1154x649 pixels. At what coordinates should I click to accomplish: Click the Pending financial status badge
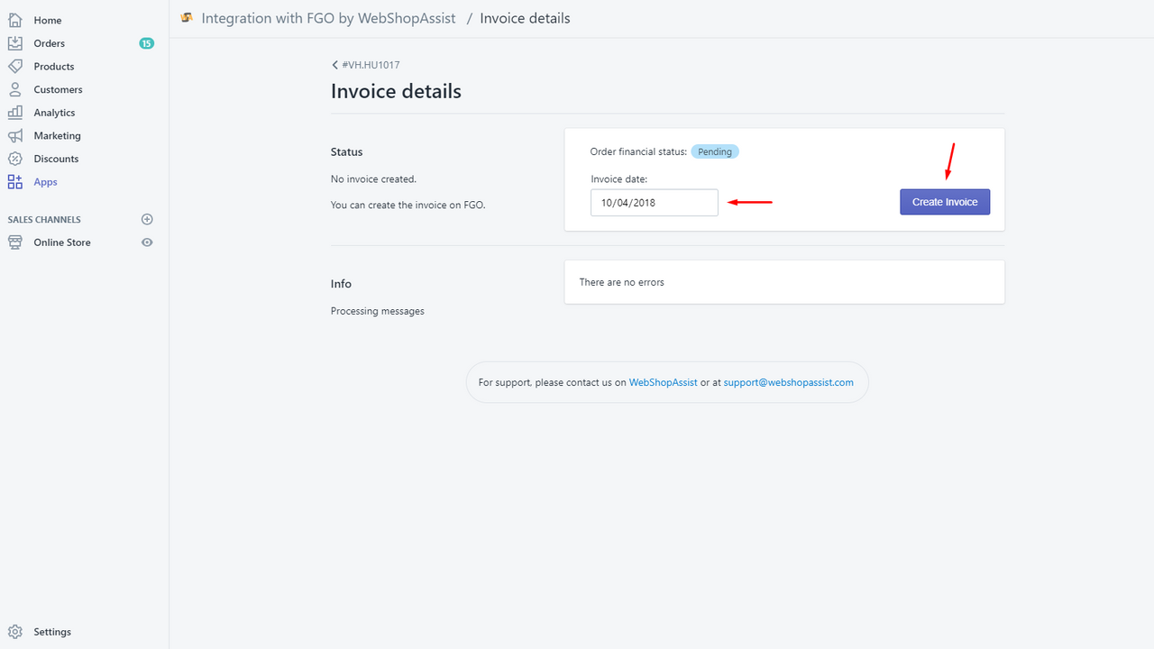click(x=714, y=151)
